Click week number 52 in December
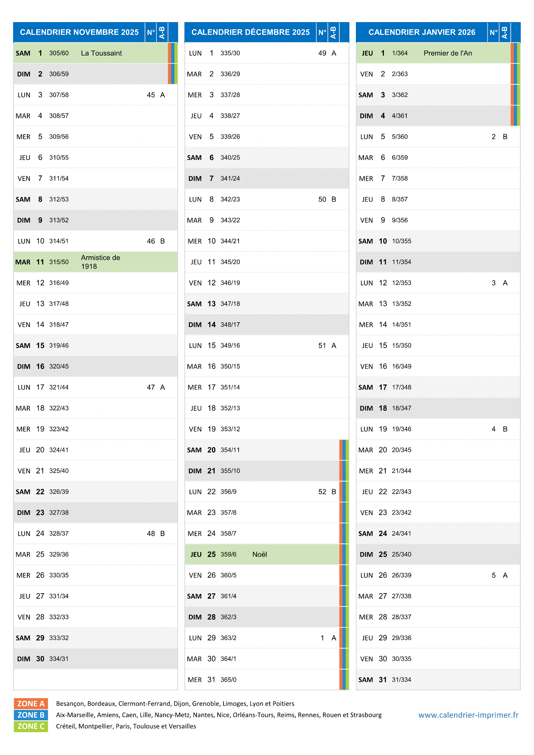Image resolution: width=534 pixels, height=755 pixels. point(322,492)
